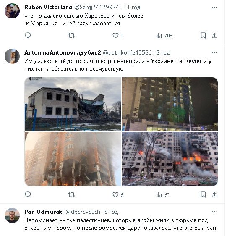Viewport: 227px width, 236px height.
Task: Open photo of destroyed two-story building
Action: pos(73,104)
